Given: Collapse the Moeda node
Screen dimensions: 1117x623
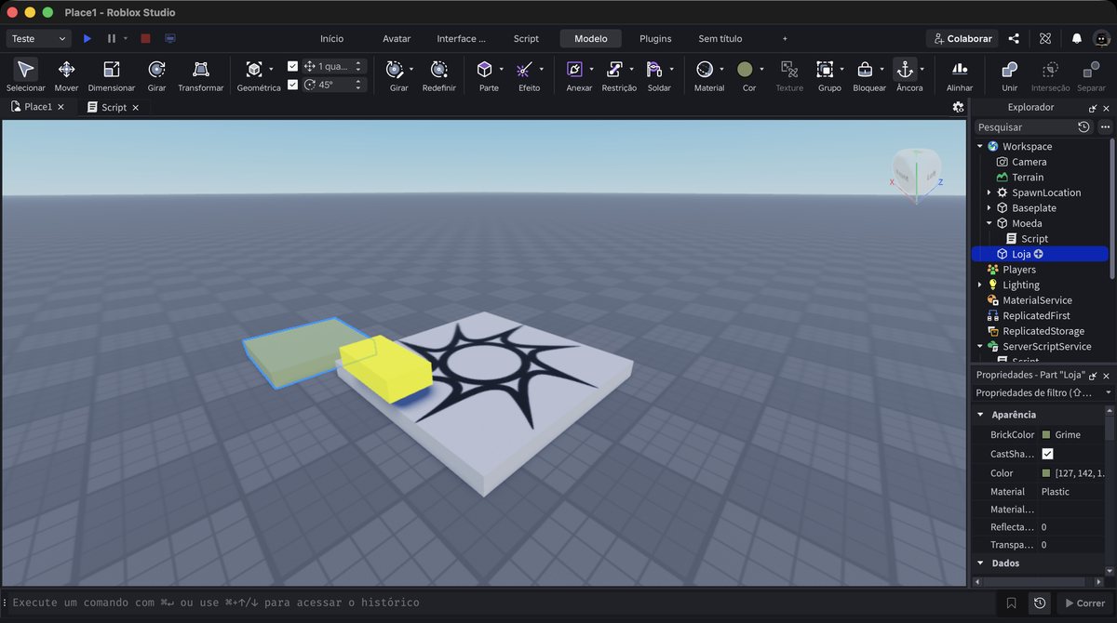Looking at the screenshot, I should [989, 223].
